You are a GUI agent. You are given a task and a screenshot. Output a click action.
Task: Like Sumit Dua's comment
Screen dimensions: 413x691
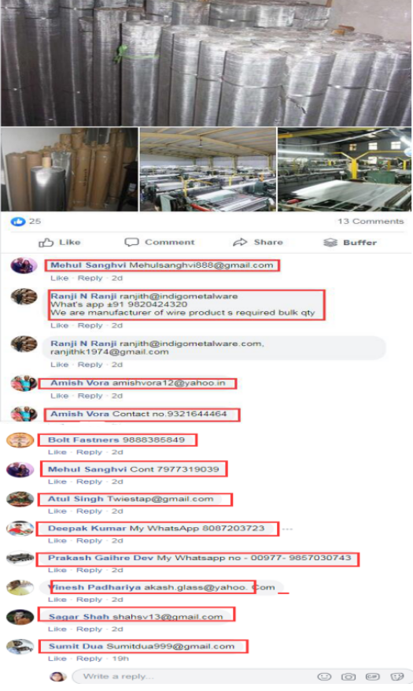(x=57, y=659)
